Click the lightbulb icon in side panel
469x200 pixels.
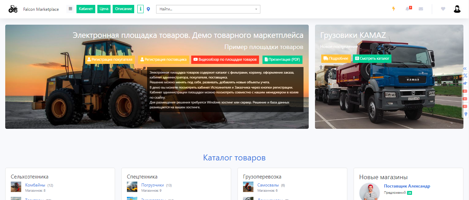(466, 114)
